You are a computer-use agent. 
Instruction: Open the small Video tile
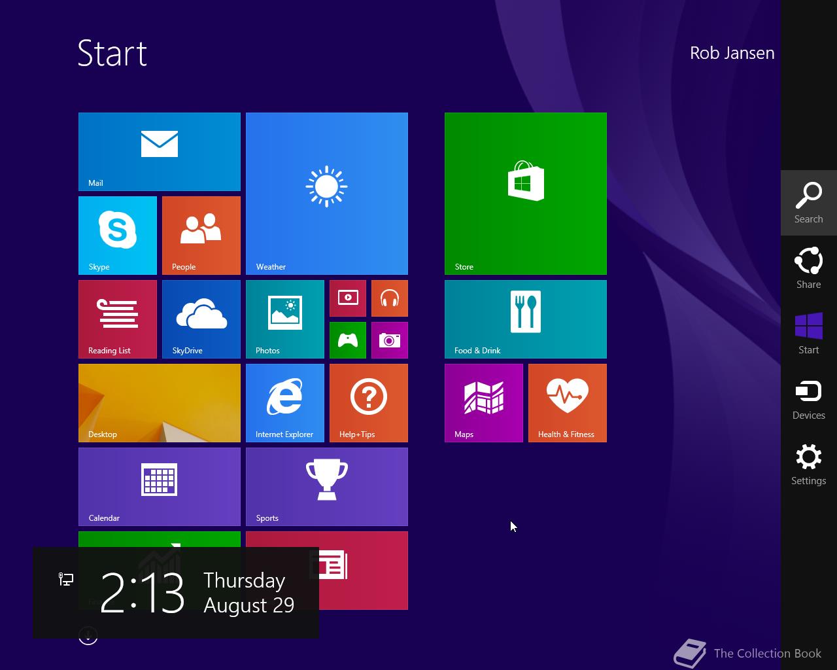348,298
